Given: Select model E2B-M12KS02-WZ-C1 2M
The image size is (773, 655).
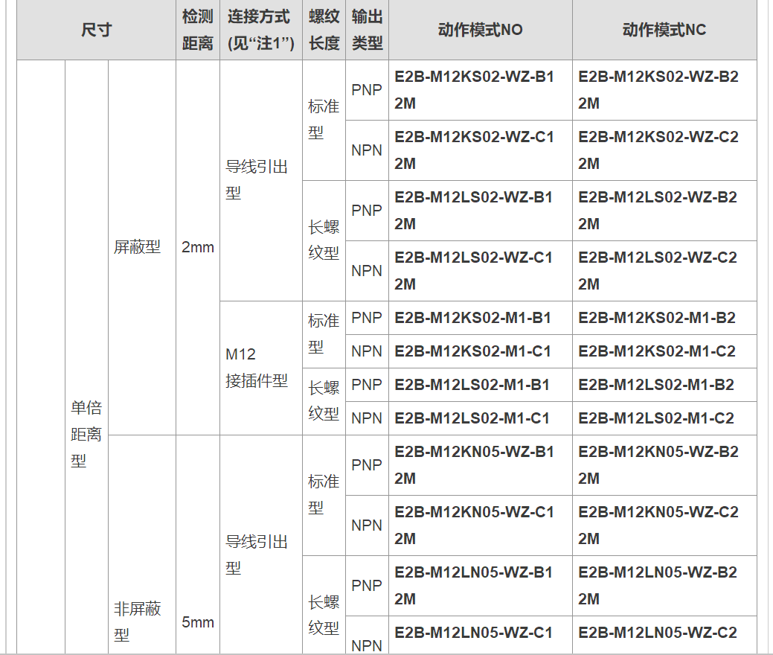Looking at the screenshot, I should click(x=481, y=150).
